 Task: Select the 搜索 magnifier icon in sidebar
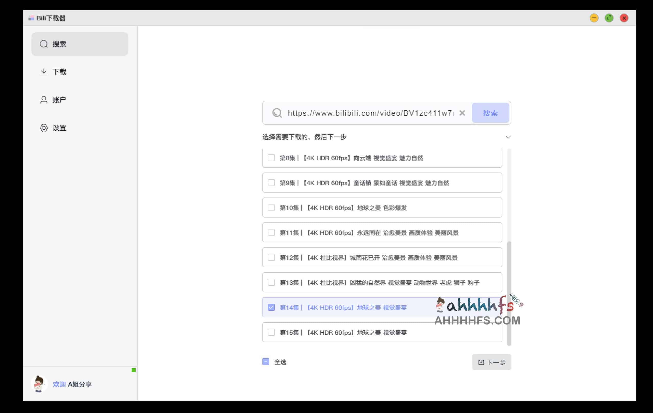tap(44, 44)
